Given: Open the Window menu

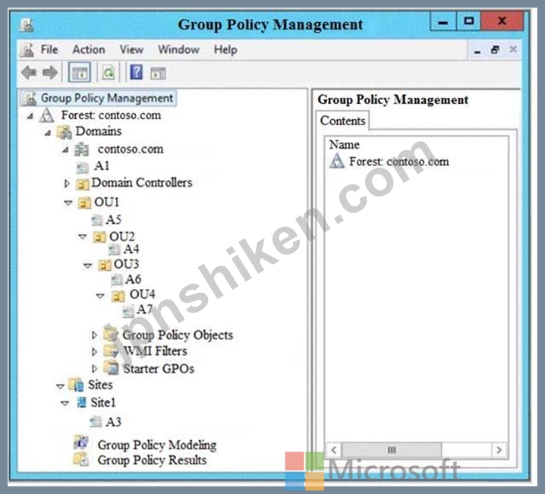Looking at the screenshot, I should (x=178, y=49).
